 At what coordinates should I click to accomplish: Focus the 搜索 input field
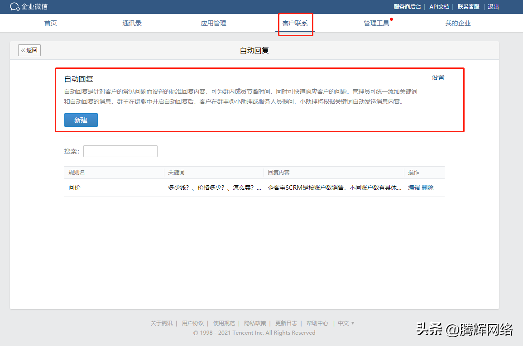tap(120, 151)
